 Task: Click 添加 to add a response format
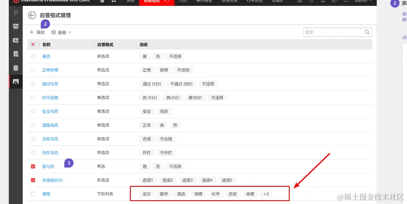[37, 32]
